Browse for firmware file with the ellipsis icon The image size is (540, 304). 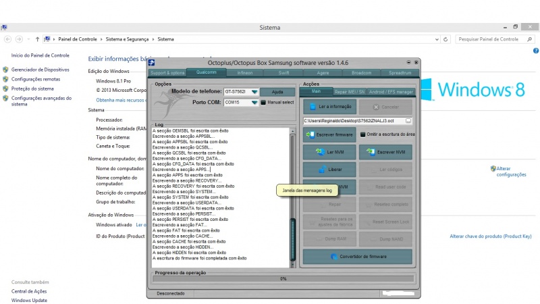point(408,121)
